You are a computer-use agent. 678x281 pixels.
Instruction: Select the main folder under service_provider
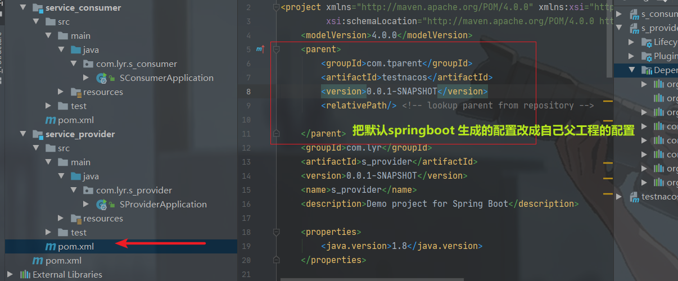pyautogui.click(x=80, y=162)
